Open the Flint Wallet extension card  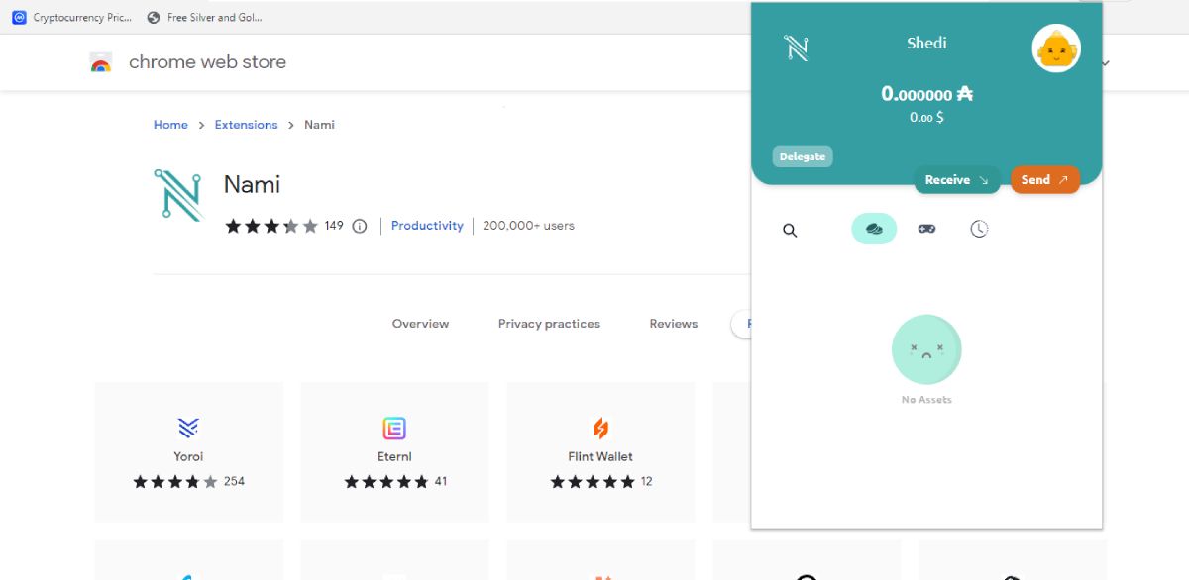click(x=601, y=451)
